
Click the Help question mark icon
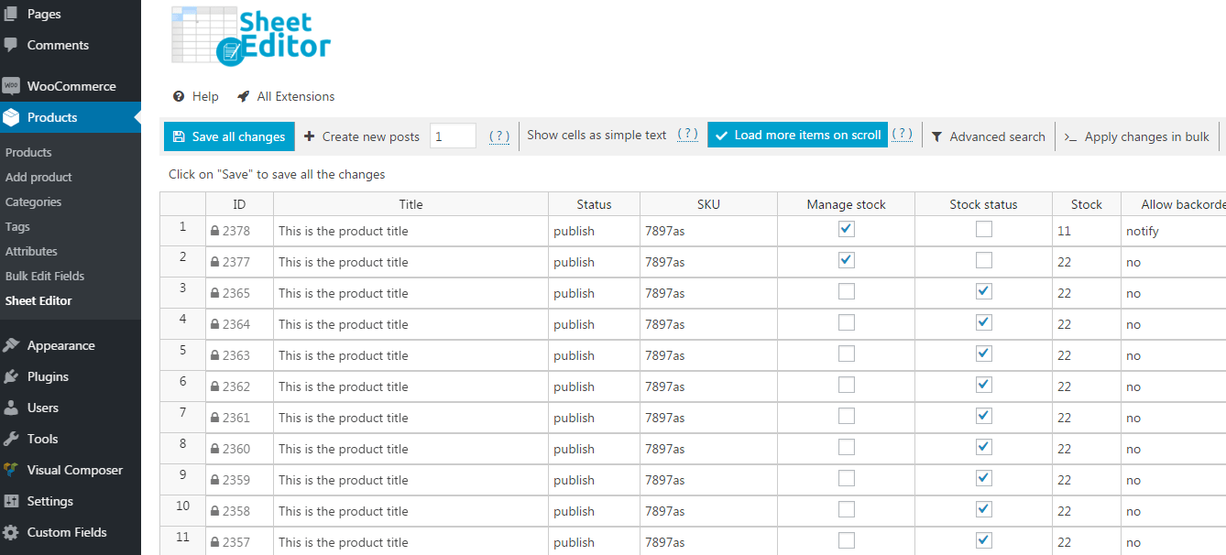180,96
